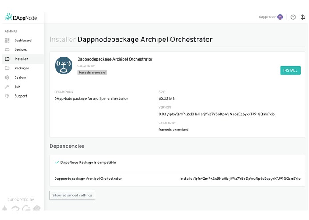Click the francois branciard author tag
The width and height of the screenshot is (309, 220).
point(92,73)
